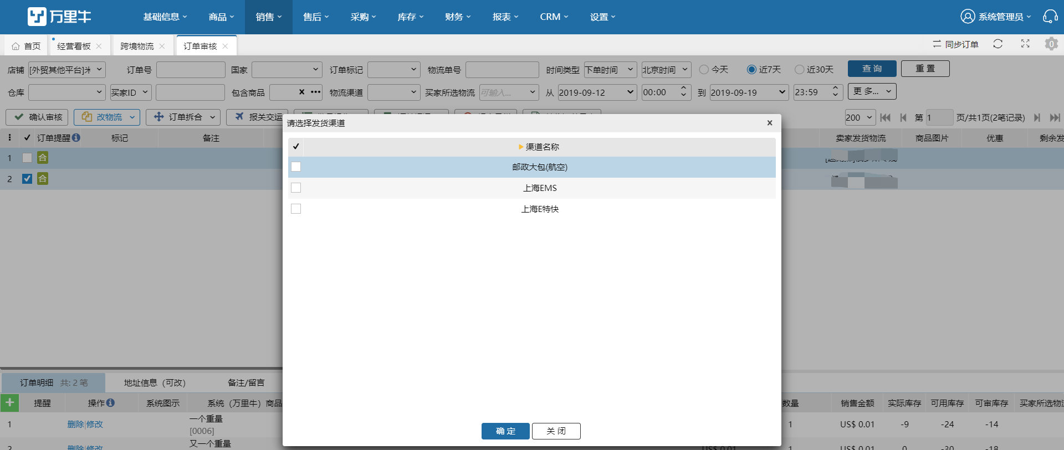Screen dimensions: 1064x450
Task: Click the refresh page icon
Action: tap(998, 44)
